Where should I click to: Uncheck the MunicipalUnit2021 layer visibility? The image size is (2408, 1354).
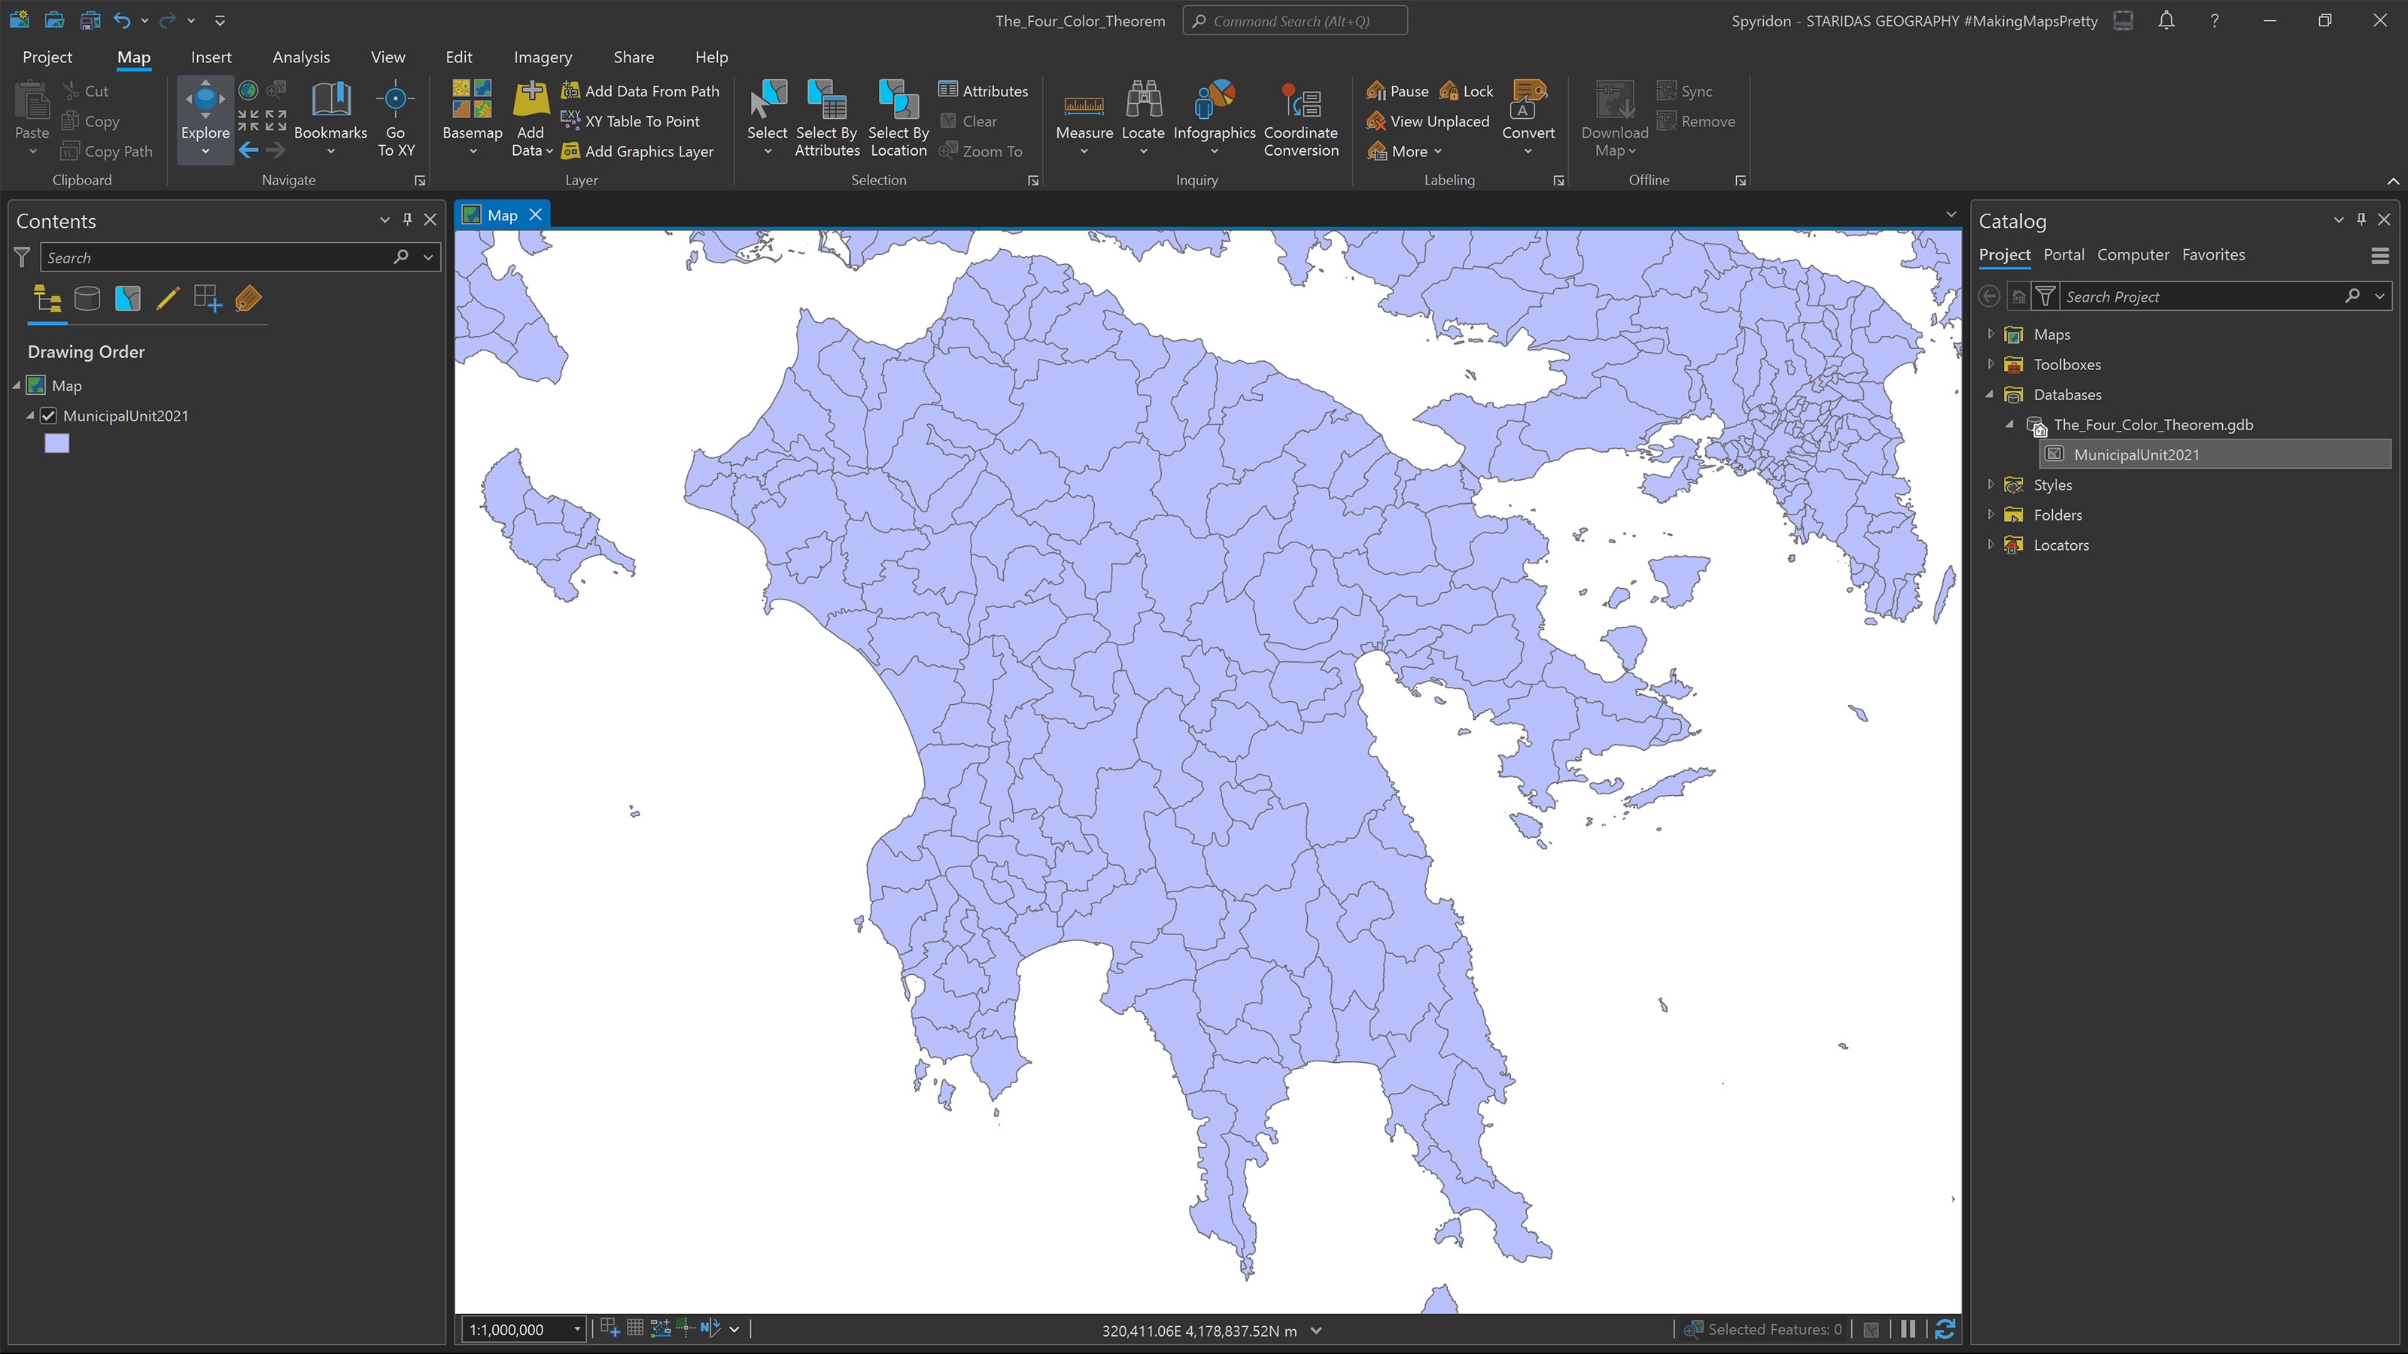tap(49, 416)
